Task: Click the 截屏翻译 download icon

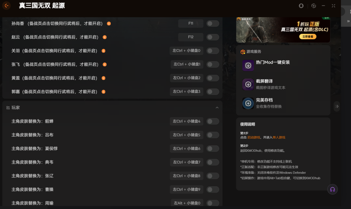Action: click(x=248, y=84)
